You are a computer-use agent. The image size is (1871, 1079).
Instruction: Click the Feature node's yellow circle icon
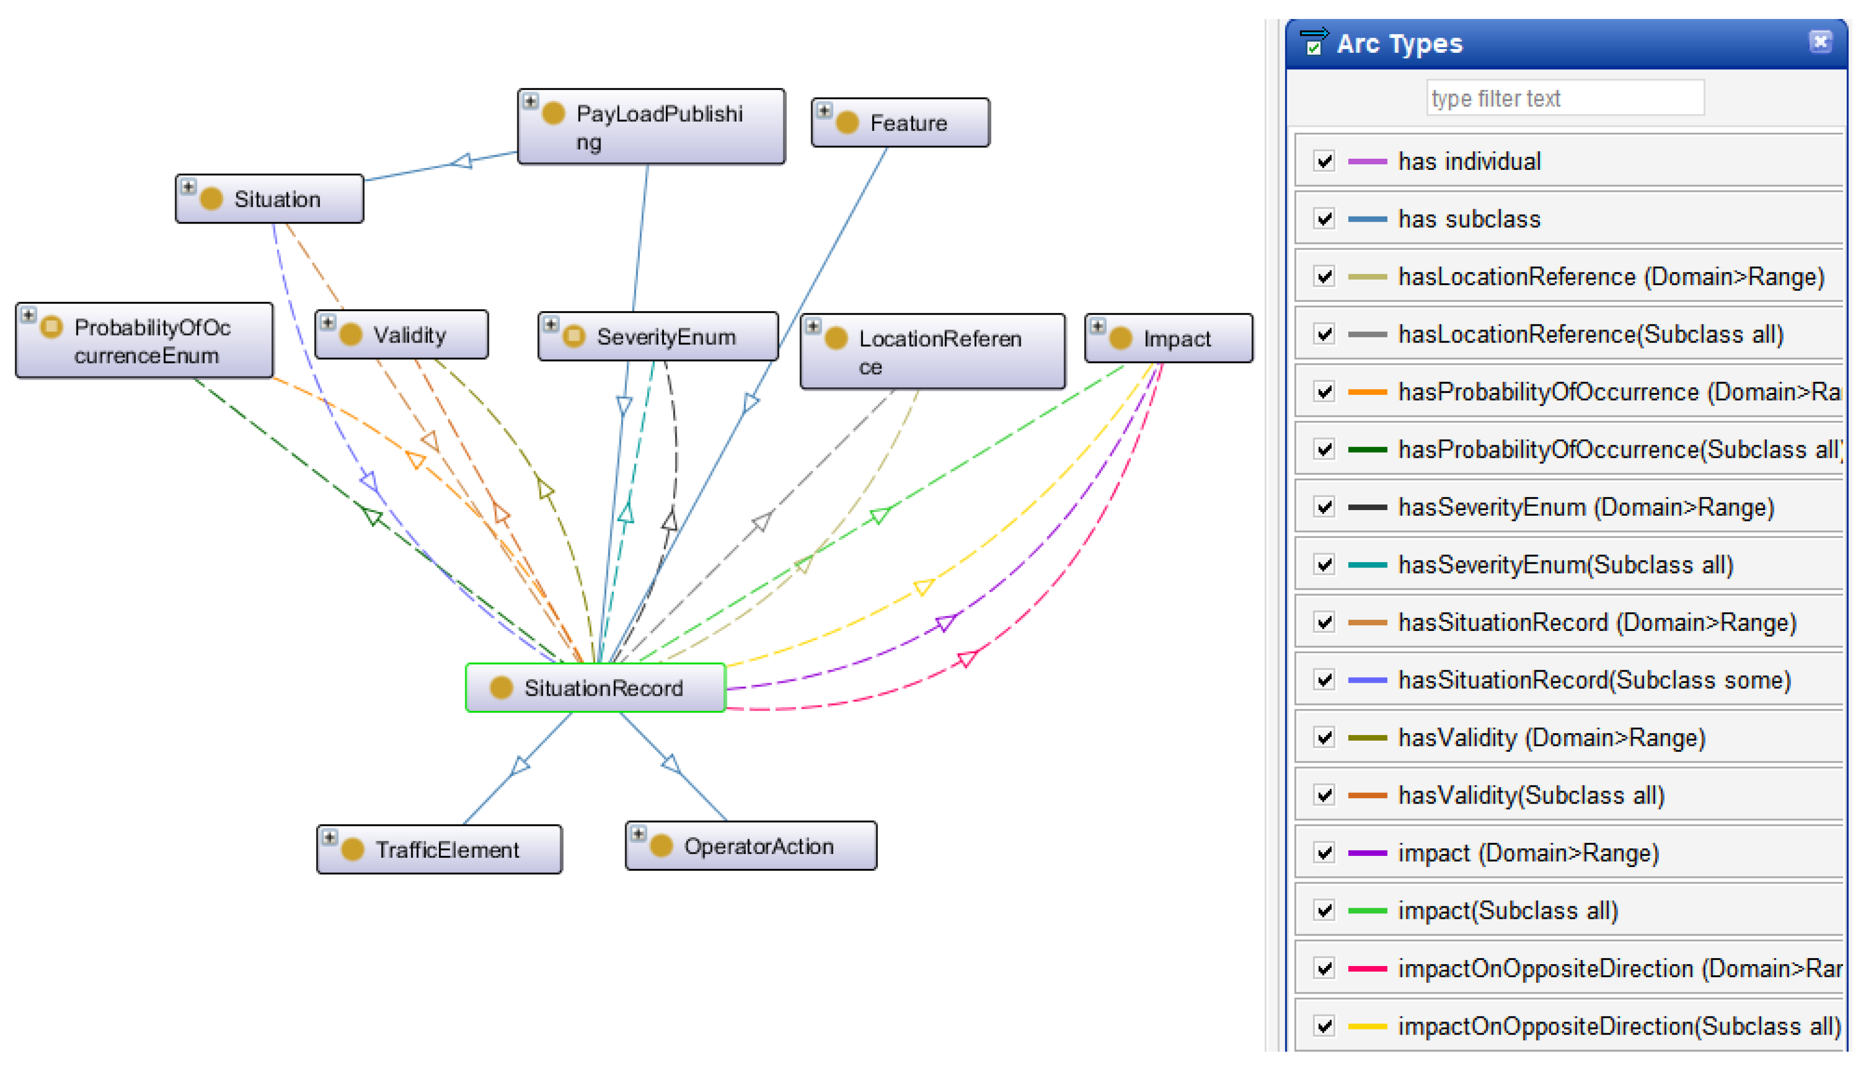(x=847, y=122)
